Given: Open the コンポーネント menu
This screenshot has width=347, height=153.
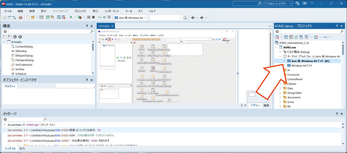Looking at the screenshot, I should tap(112, 11).
